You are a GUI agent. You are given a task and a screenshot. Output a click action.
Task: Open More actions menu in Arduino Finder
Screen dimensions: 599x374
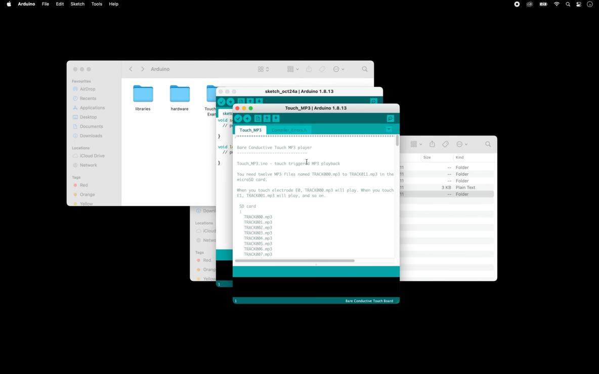coord(338,69)
